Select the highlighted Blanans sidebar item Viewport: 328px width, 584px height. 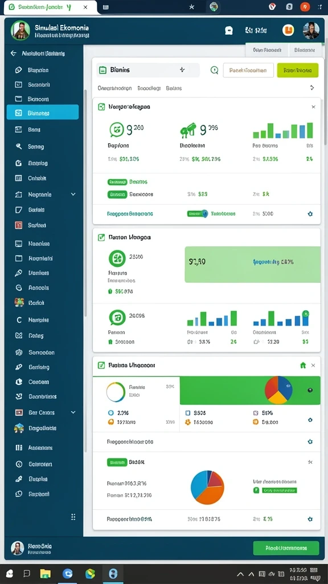(43, 112)
